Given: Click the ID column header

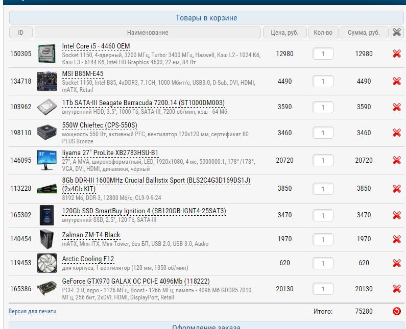Looking at the screenshot, I should pyautogui.click(x=21, y=32).
